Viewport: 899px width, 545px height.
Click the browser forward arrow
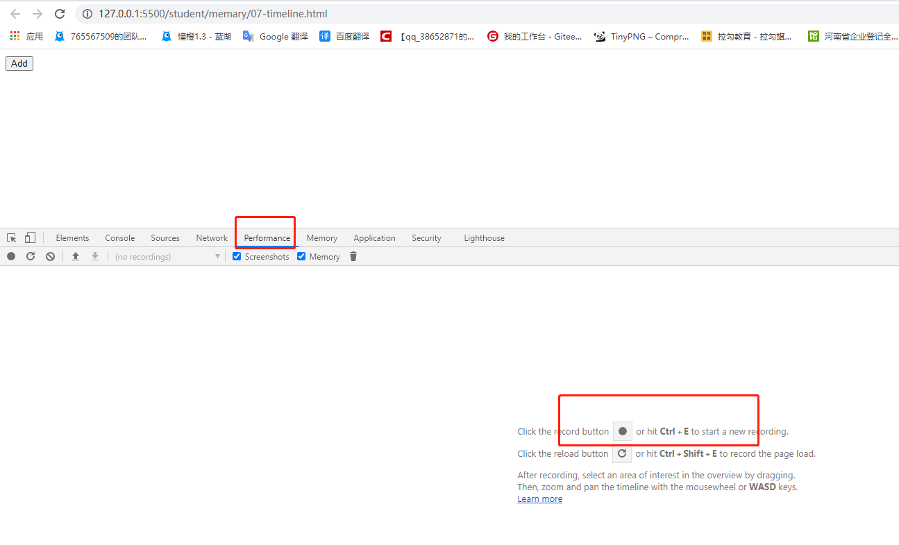[x=37, y=14]
